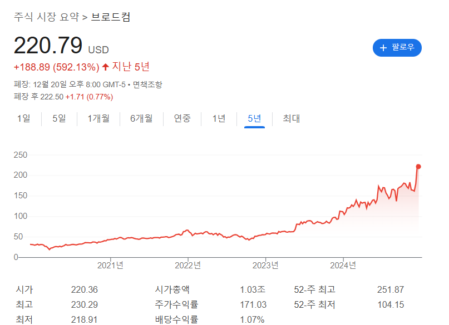Open the 주식 시장 요약 breadcrumb link
The width and height of the screenshot is (449, 325).
pos(46,17)
